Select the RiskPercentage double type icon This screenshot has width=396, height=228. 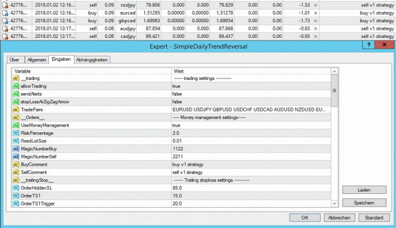(16, 133)
